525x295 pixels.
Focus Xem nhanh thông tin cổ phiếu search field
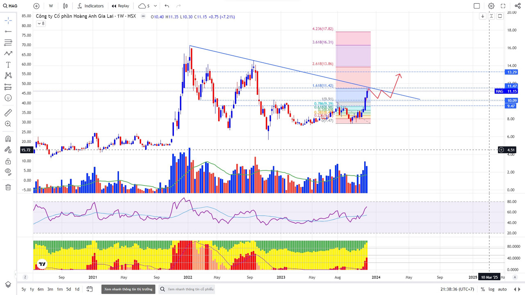click(186, 289)
